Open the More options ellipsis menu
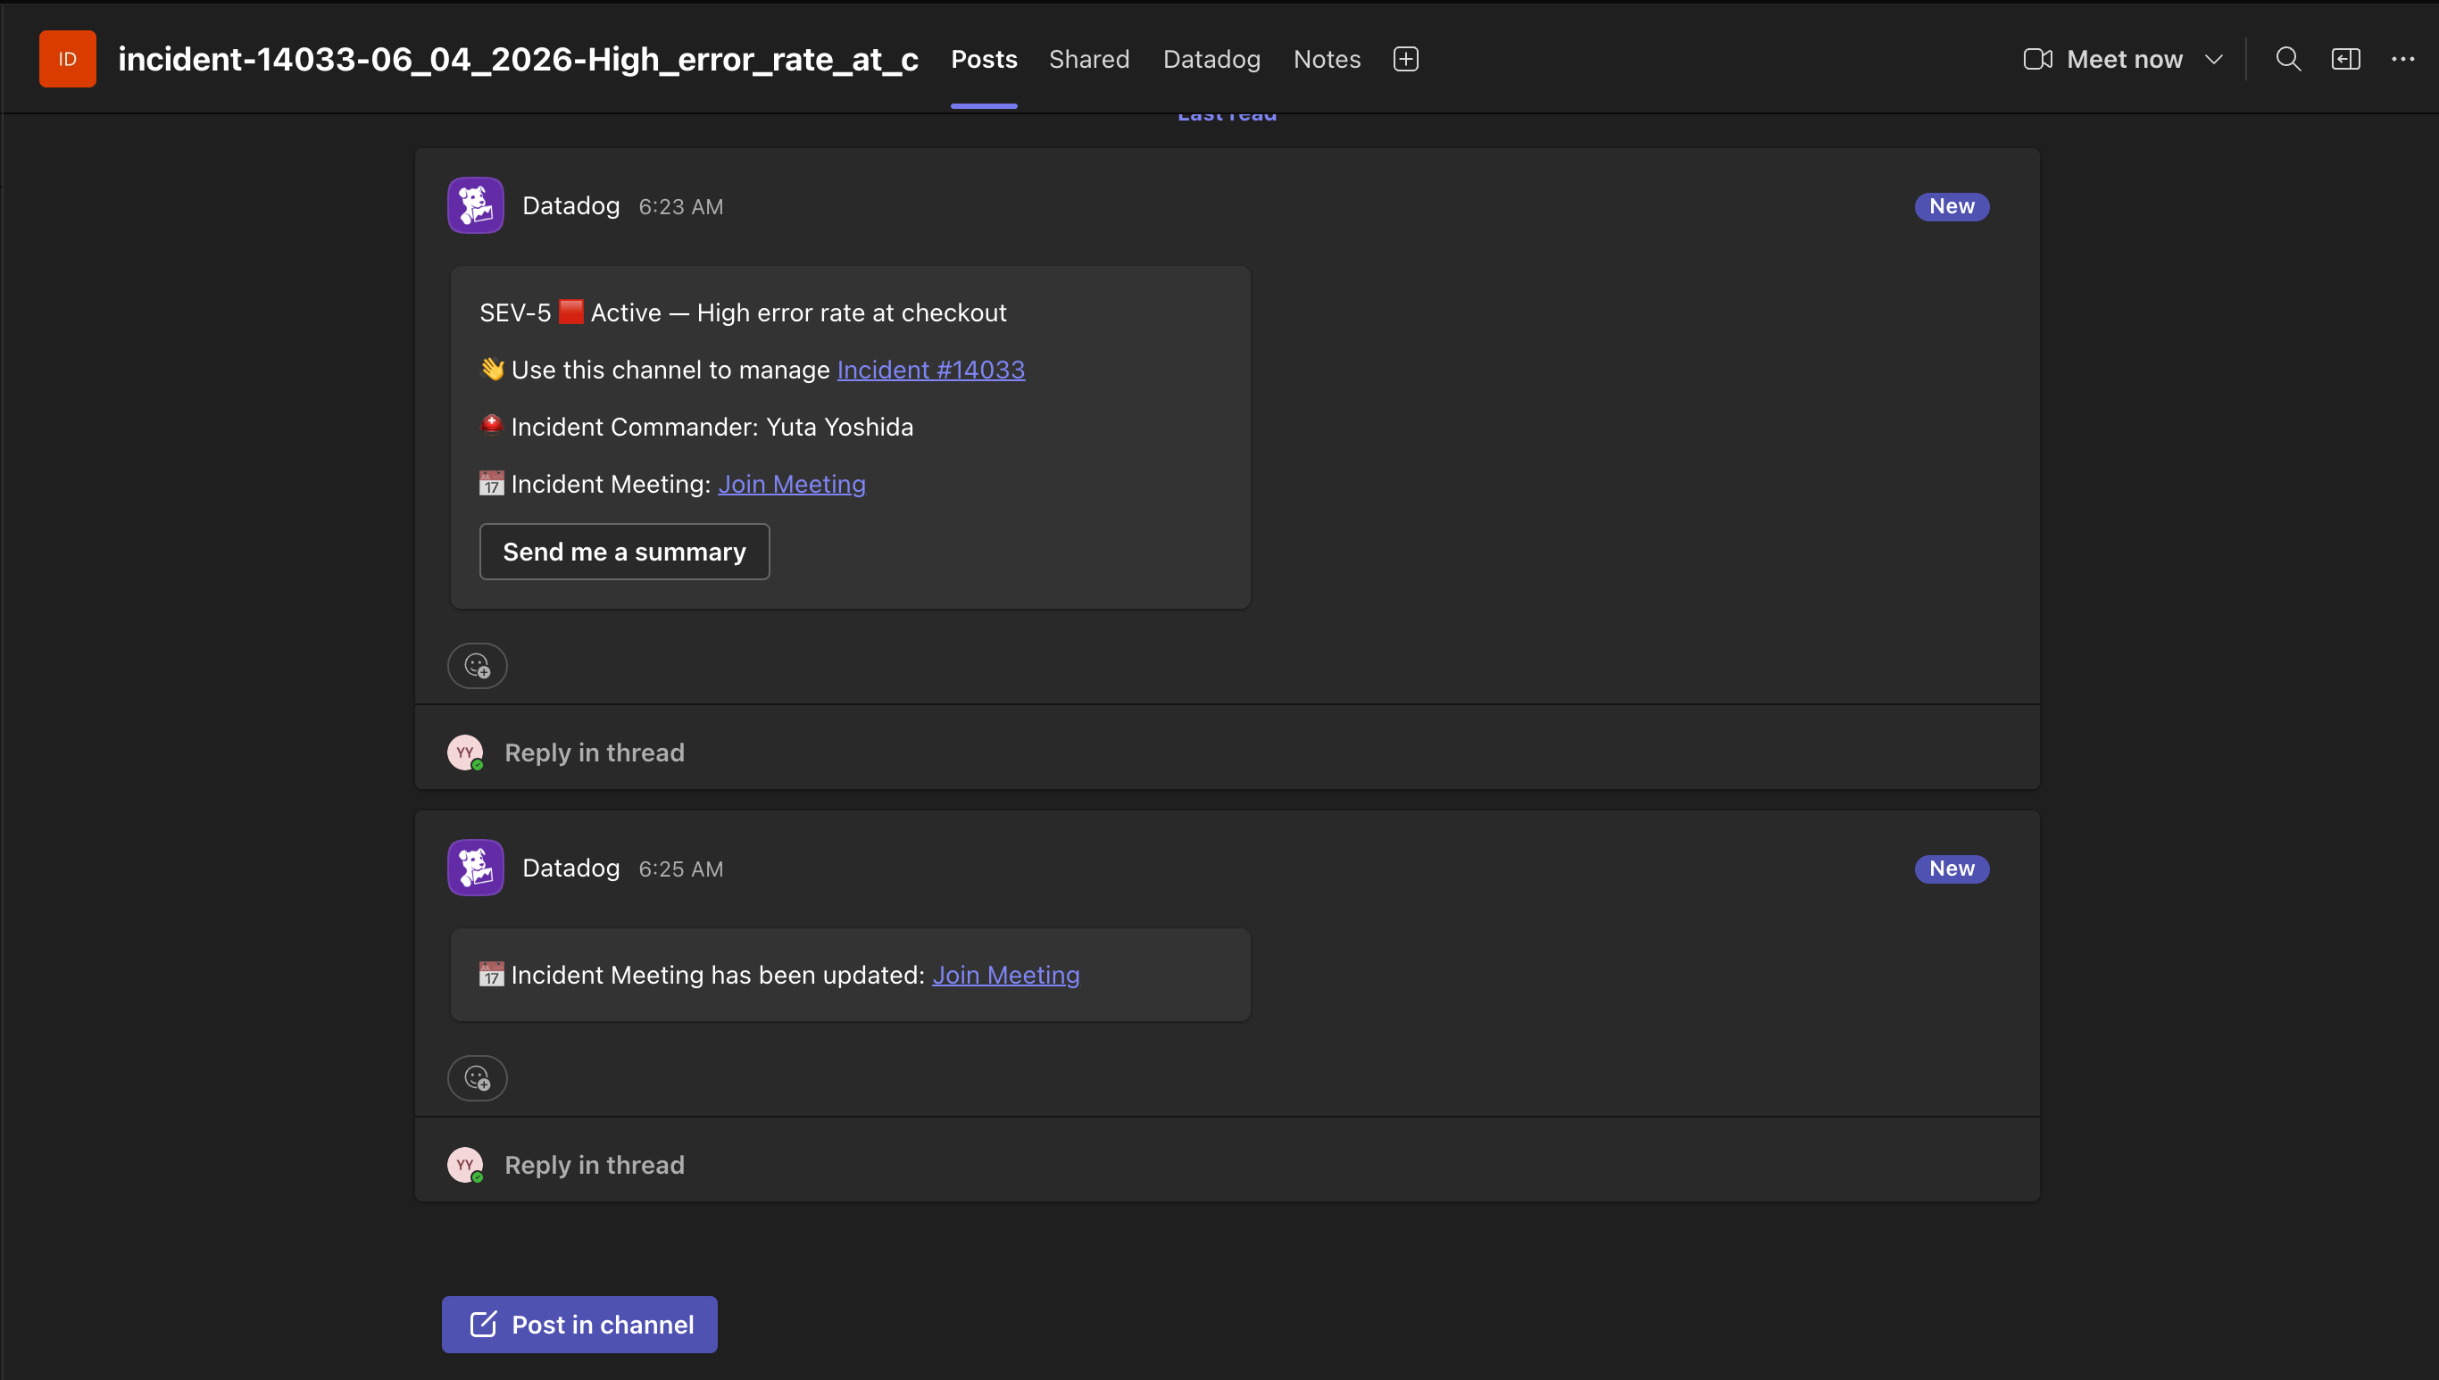The image size is (2439, 1380). pos(2403,59)
